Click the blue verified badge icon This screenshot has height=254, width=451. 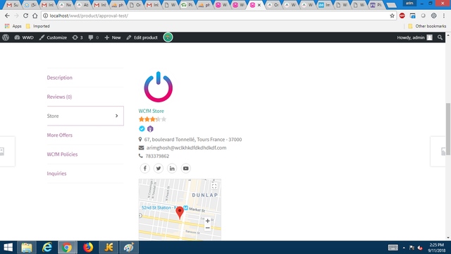pos(142,128)
